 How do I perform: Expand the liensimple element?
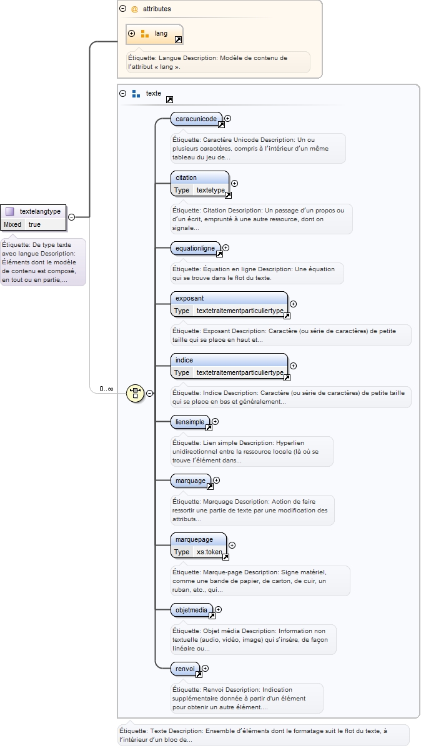click(215, 421)
